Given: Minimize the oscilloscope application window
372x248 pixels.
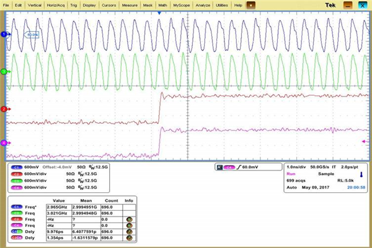Looking at the screenshot, I should 348,6.
